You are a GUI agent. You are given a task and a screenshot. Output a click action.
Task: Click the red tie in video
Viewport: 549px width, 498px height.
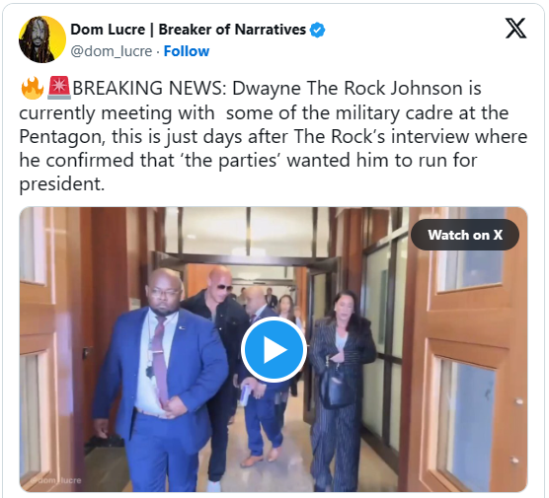point(160,362)
